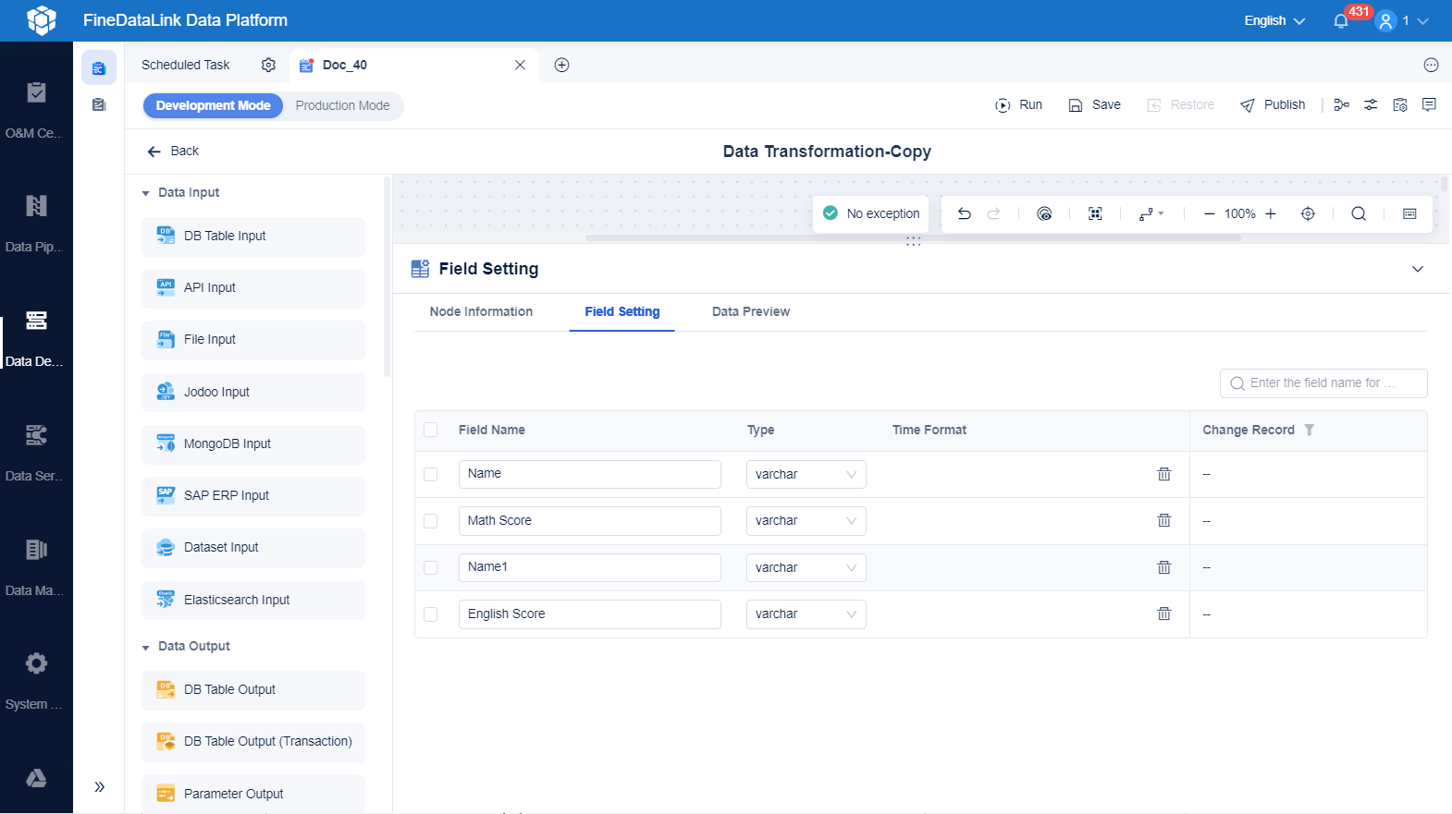The height and width of the screenshot is (814, 1452).
Task: Open Data Pipeline in left sidebar
Action: 36,222
